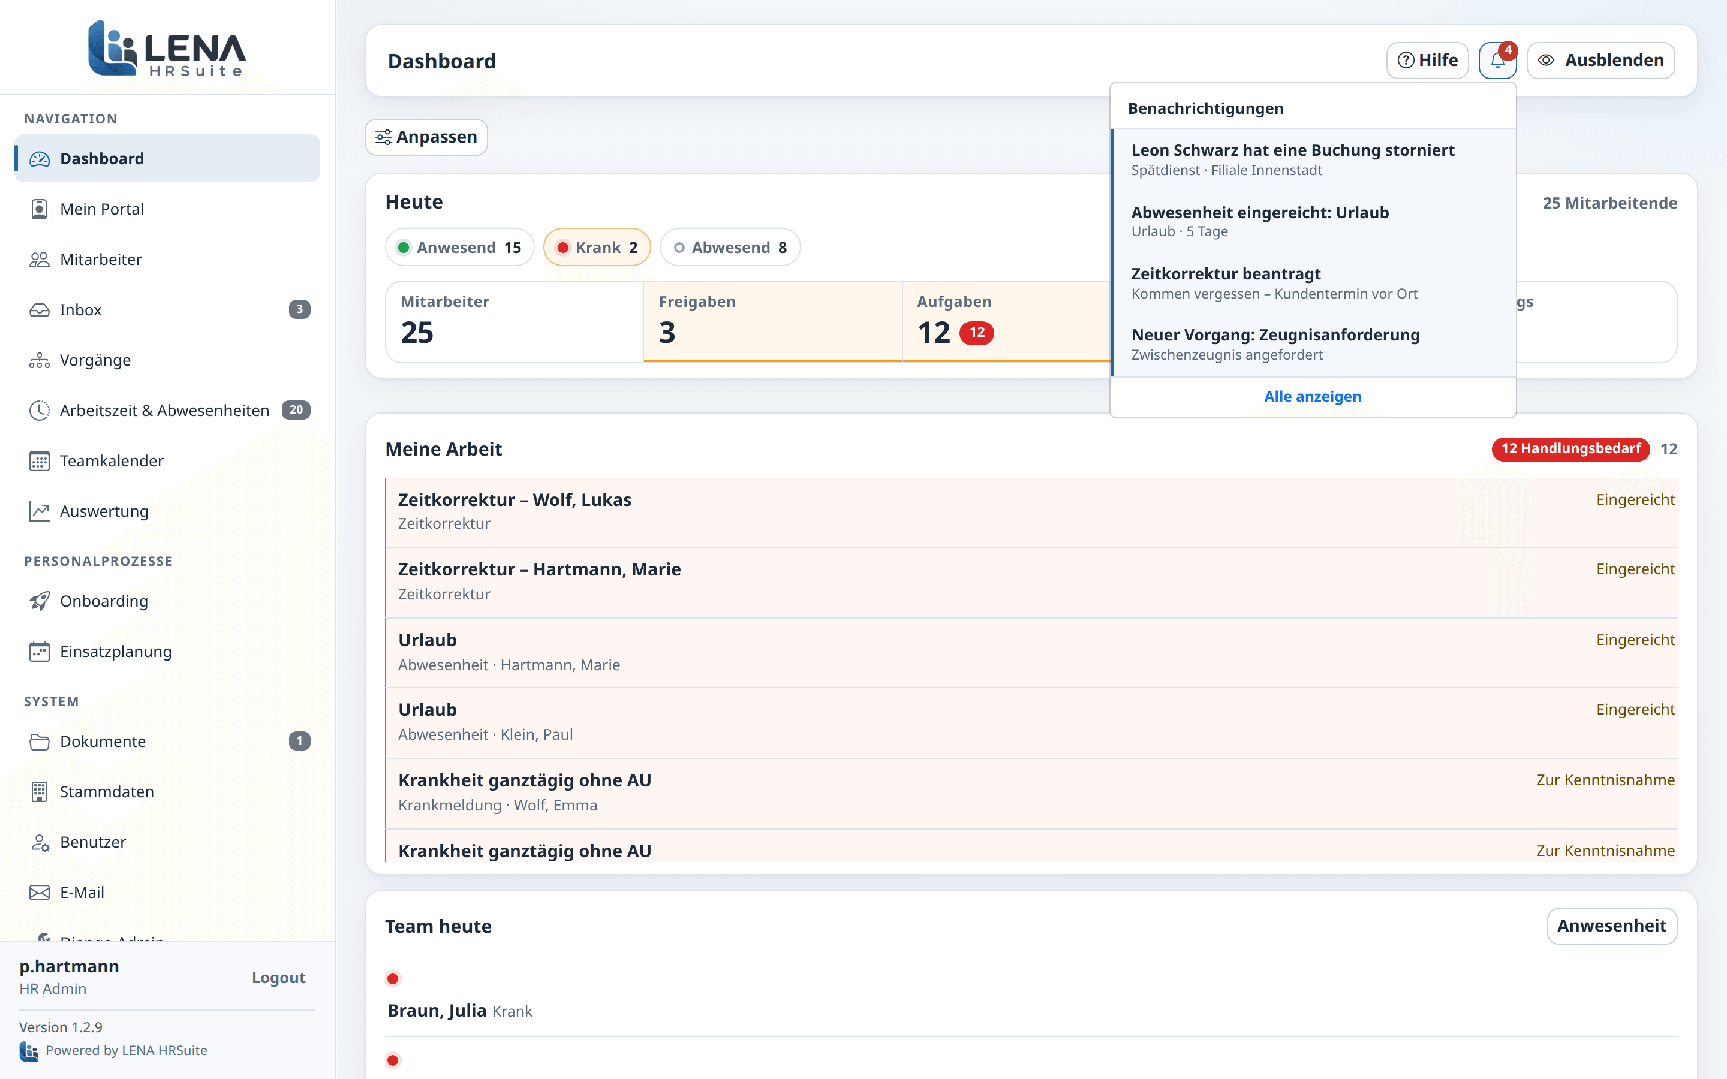Open notification Neuer Vorgang: Zeugnisanforderung
This screenshot has height=1079, width=1727.
click(x=1313, y=345)
